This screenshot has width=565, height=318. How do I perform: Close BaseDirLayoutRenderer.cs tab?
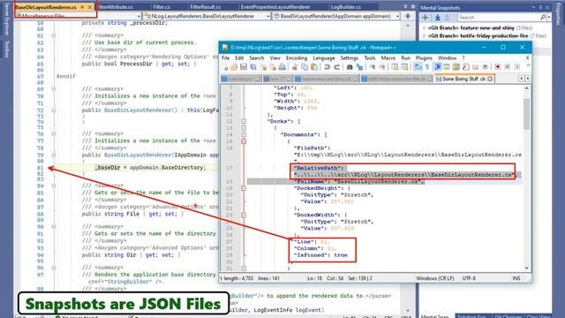(90, 7)
